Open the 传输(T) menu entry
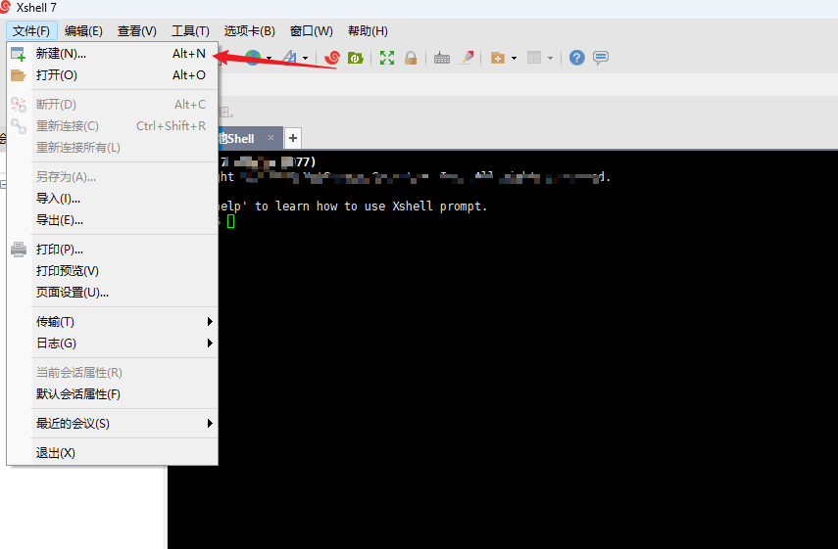The height and width of the screenshot is (549, 838). coord(113,322)
